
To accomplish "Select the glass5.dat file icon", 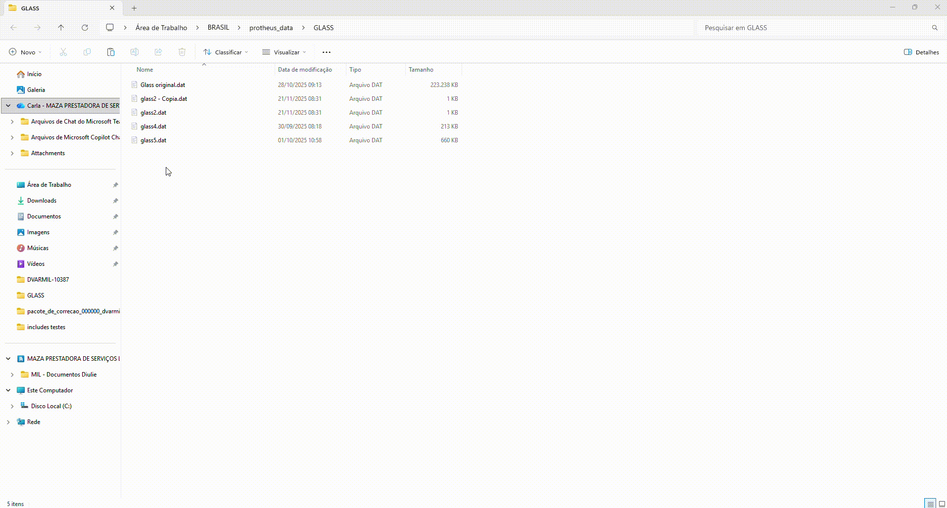I will pyautogui.click(x=134, y=140).
